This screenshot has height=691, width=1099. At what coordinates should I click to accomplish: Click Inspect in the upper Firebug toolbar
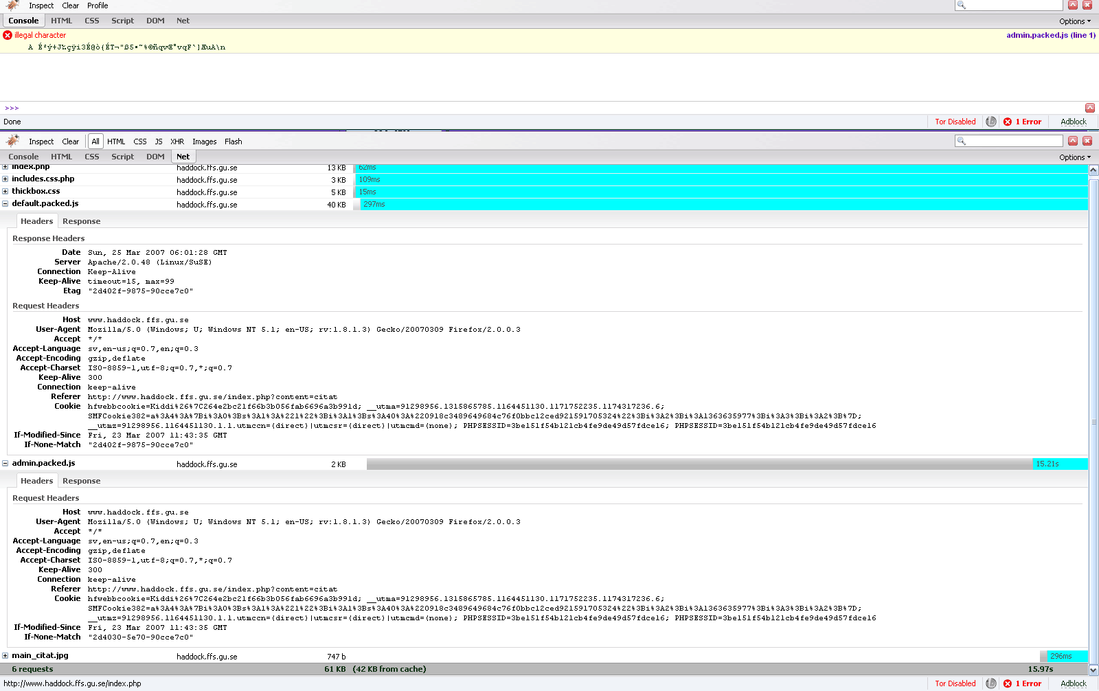[x=41, y=5]
